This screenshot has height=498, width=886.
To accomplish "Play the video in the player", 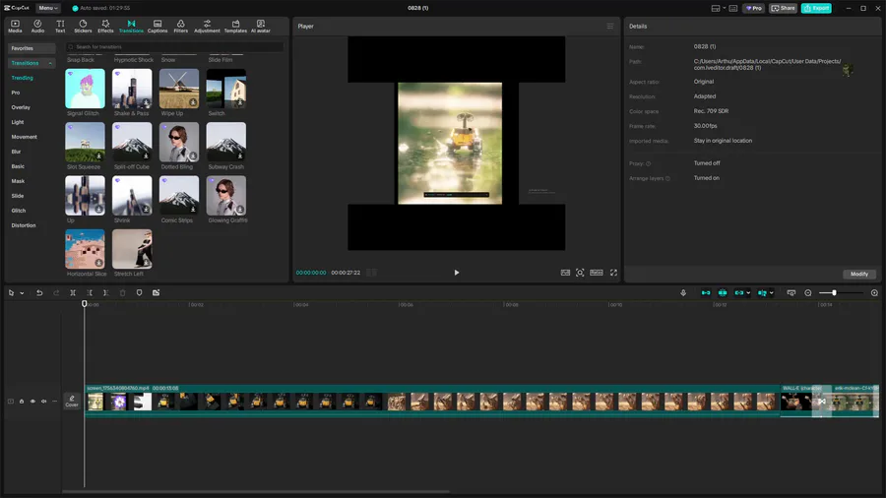I will tap(457, 273).
